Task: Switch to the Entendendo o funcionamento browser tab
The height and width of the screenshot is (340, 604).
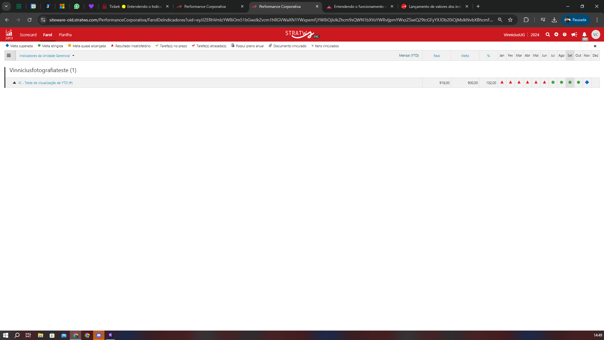Action: [x=360, y=6]
